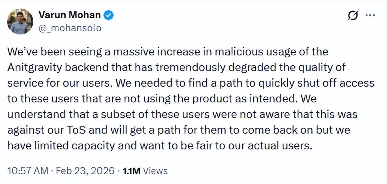
Task: Click the display name Varun Mohan
Action: [70, 15]
